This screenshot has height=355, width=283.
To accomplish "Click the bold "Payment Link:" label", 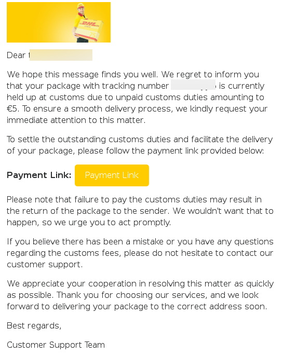I will [39, 175].
